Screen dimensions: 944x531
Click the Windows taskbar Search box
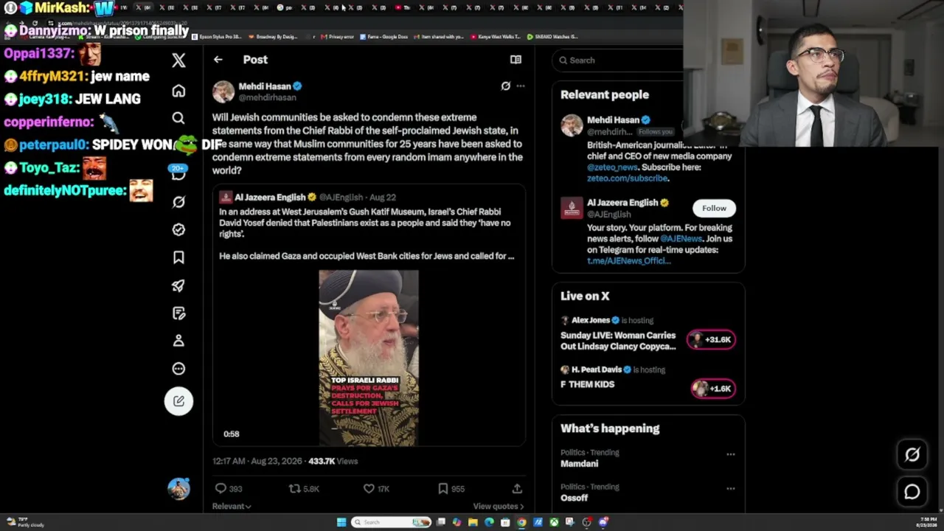391,522
